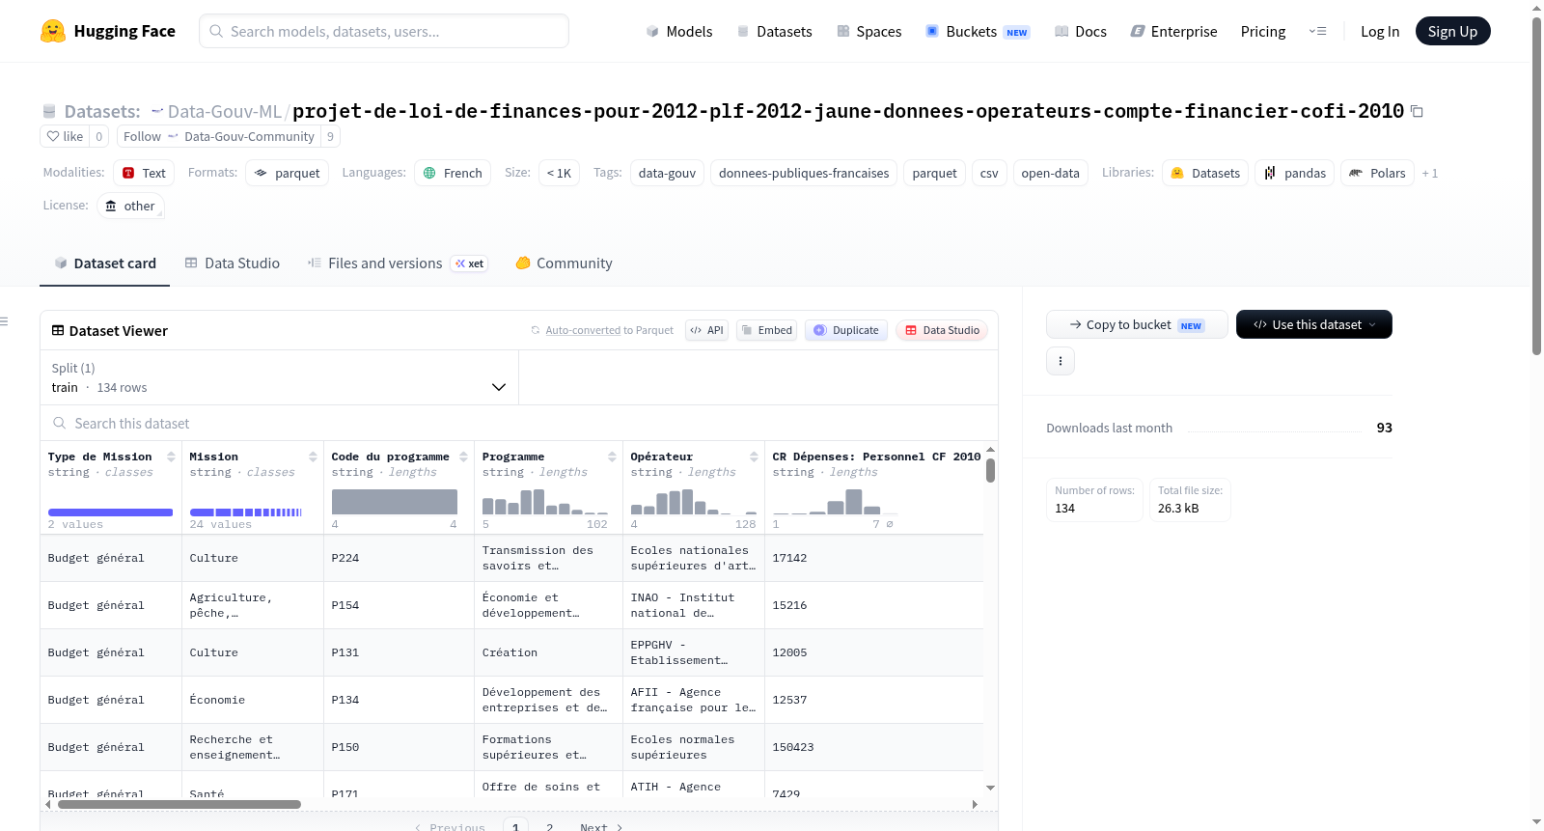This screenshot has height=831, width=1544.
Task: Expand the +1 more libraries
Action: [x=1430, y=173]
